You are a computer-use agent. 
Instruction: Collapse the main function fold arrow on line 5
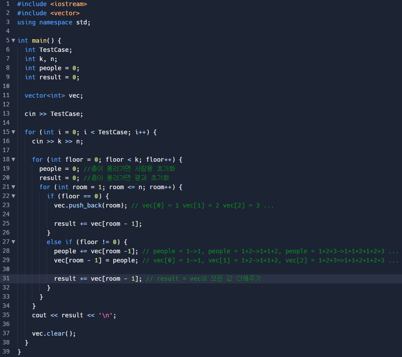pyautogui.click(x=14, y=41)
